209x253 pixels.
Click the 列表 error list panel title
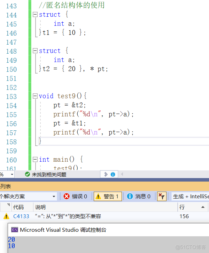5,186
